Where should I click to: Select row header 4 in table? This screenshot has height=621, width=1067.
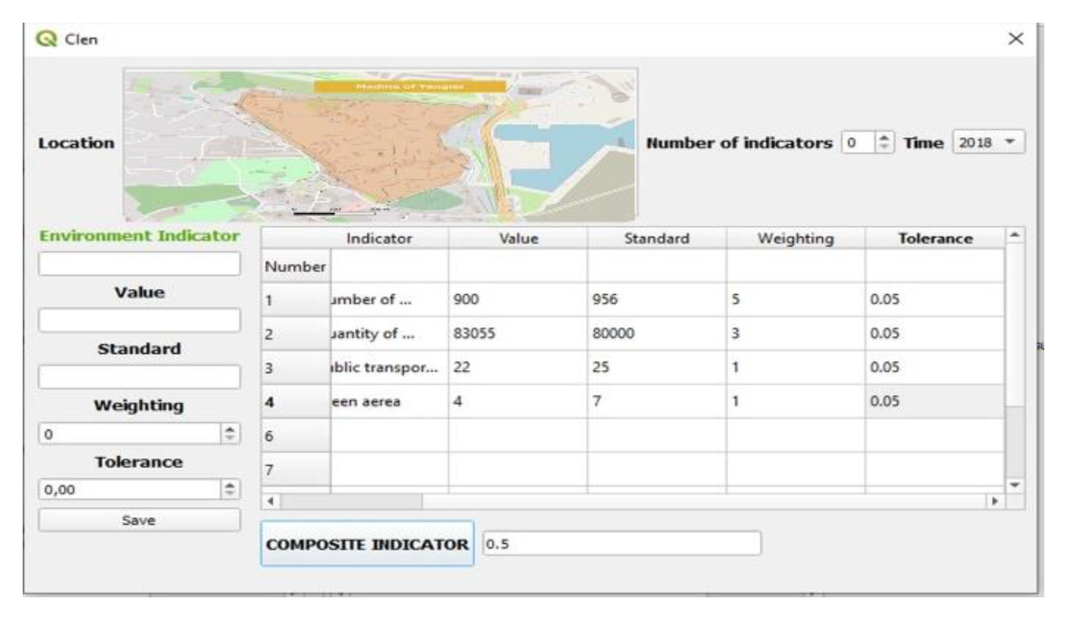(296, 402)
